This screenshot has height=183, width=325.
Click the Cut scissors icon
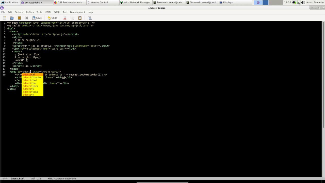(x=65, y=18)
